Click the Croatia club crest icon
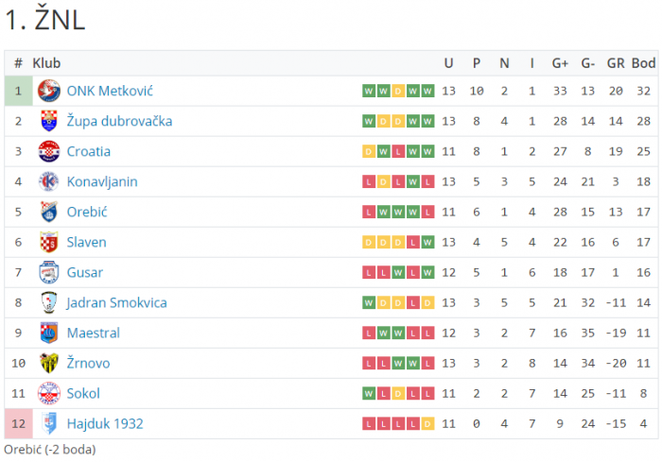The width and height of the screenshot is (662, 462). (48, 151)
